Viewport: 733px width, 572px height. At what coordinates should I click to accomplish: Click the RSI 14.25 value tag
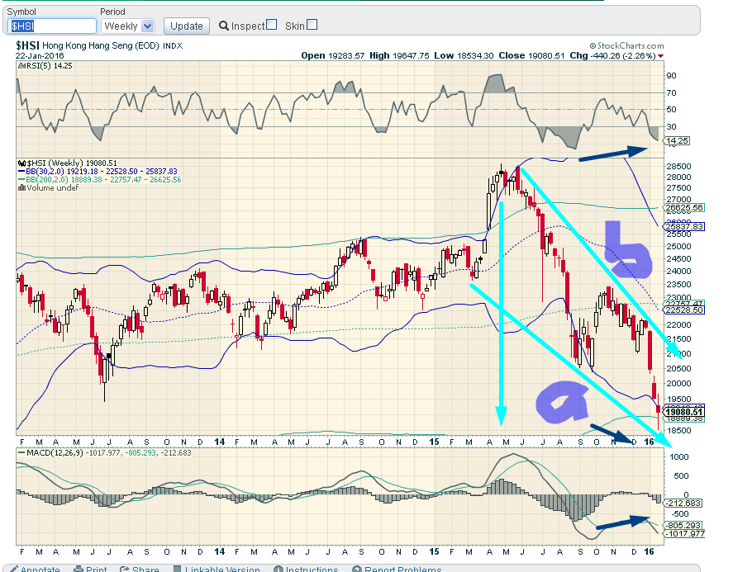[677, 140]
